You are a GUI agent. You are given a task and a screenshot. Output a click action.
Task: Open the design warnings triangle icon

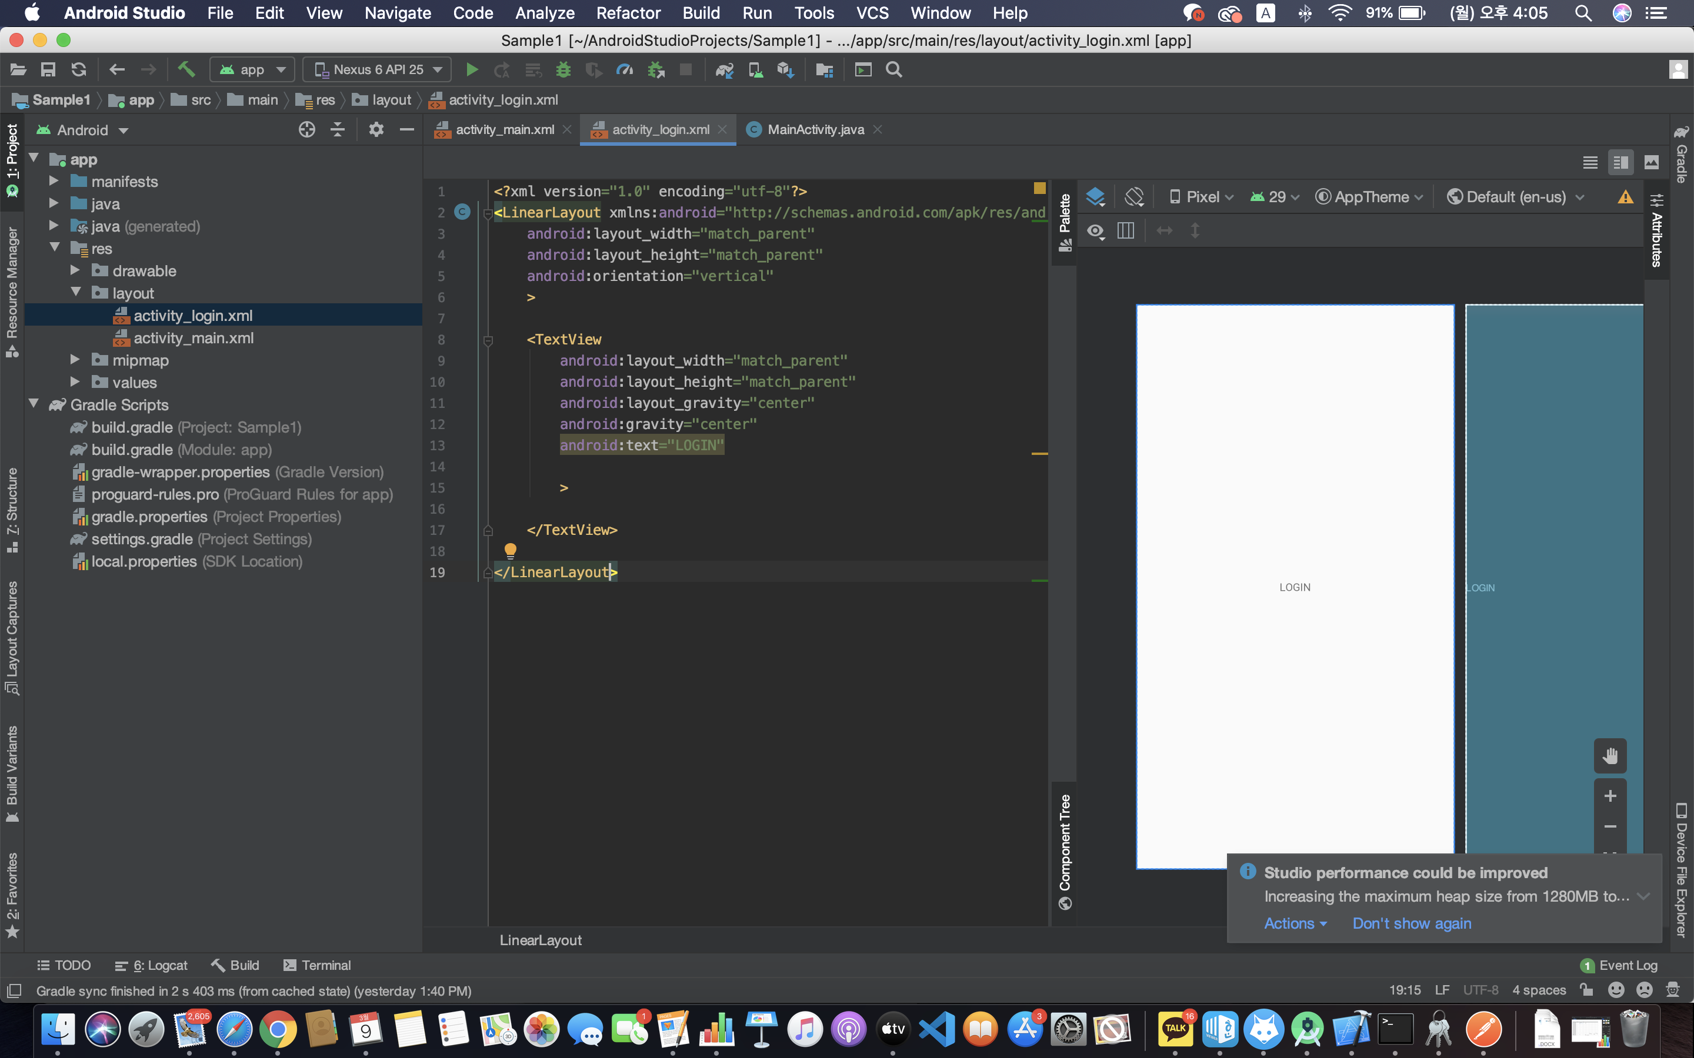coord(1625,197)
